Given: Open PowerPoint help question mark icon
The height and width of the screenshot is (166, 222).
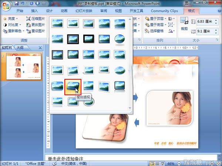Looking at the screenshot, I should (219, 11).
